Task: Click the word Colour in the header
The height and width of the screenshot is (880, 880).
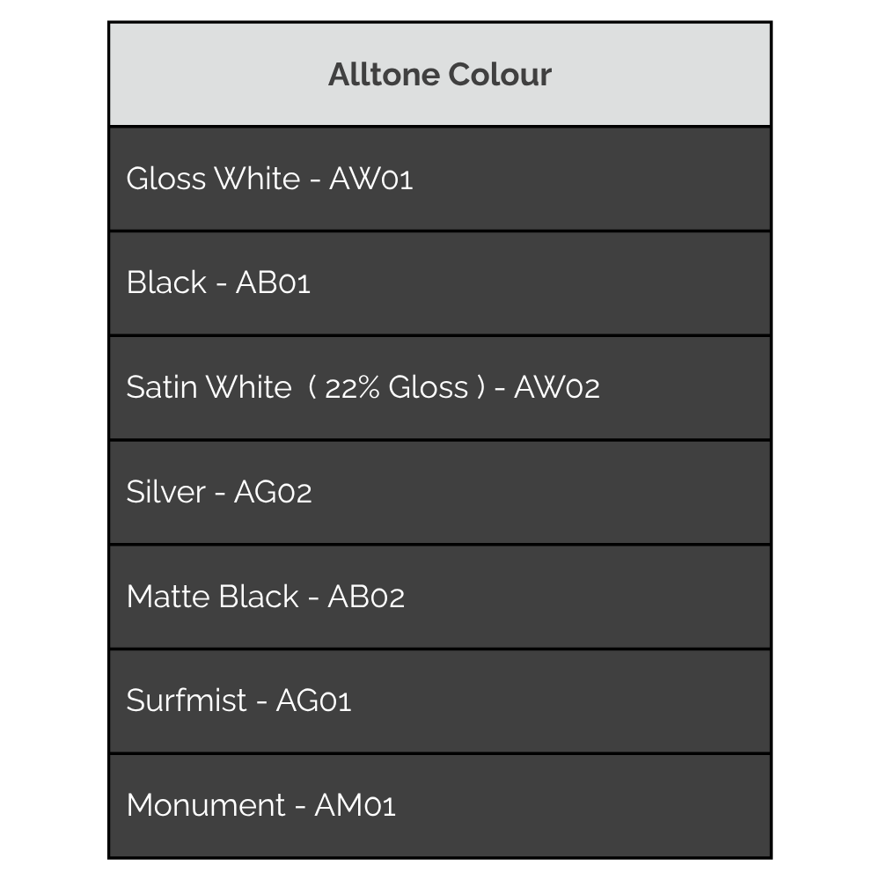Action: tap(499, 75)
